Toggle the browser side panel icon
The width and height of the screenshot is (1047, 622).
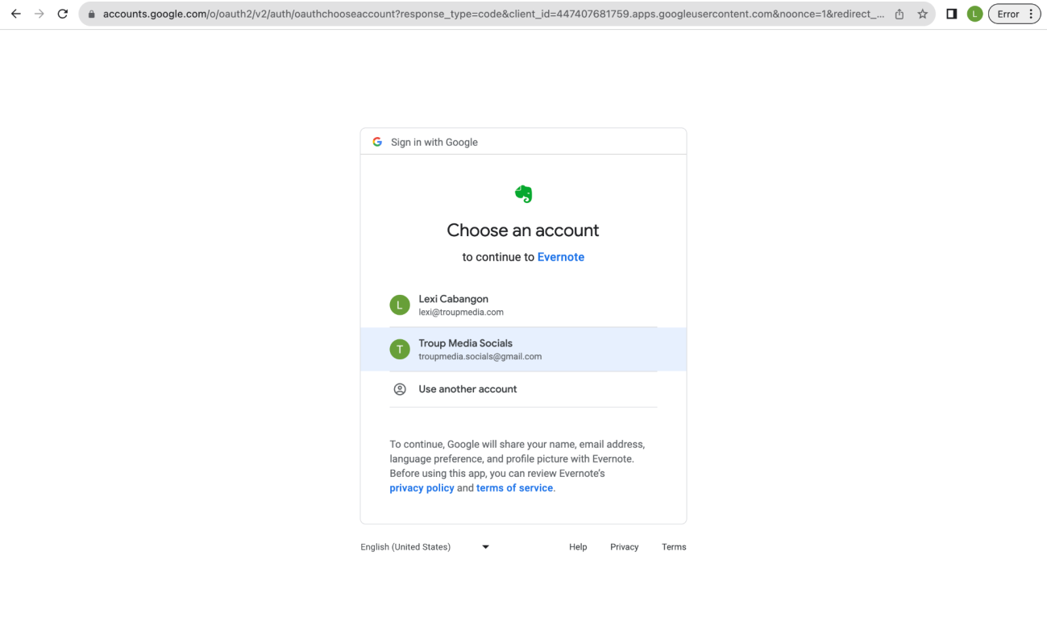click(951, 14)
